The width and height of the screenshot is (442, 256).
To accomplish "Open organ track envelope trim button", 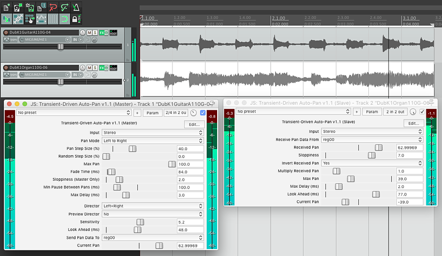I will (10, 75).
